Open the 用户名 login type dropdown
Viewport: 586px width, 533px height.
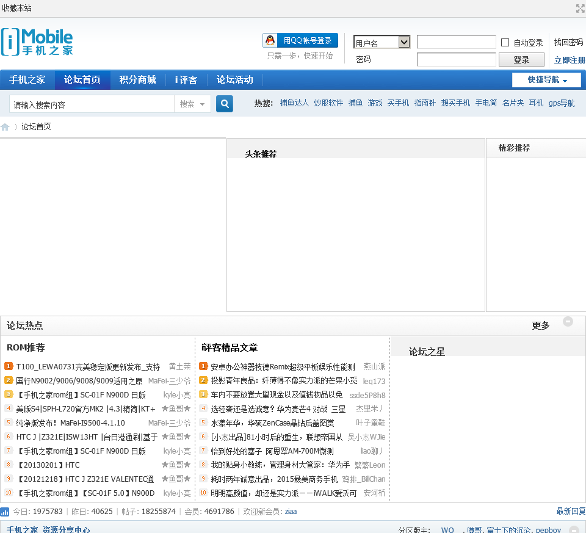382,42
